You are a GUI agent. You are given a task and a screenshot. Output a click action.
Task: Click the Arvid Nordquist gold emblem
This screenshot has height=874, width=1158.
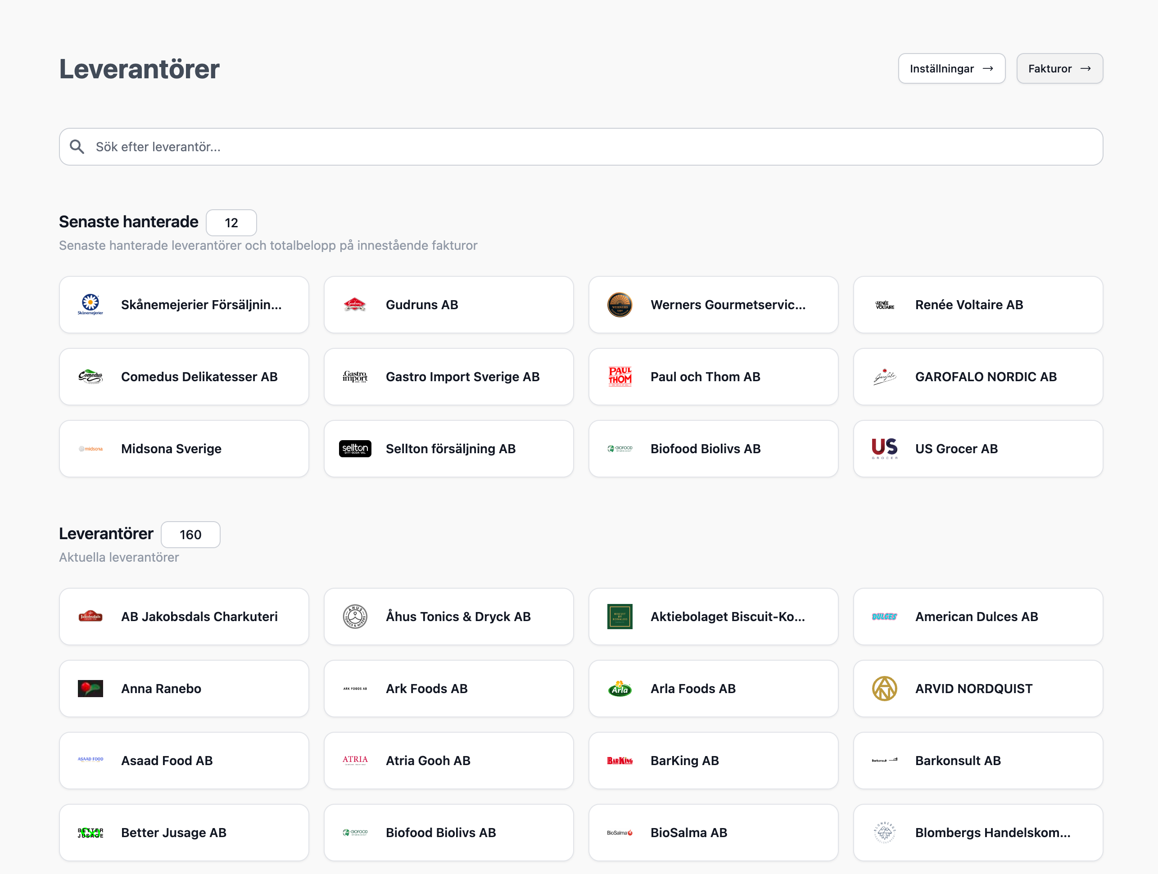(885, 689)
